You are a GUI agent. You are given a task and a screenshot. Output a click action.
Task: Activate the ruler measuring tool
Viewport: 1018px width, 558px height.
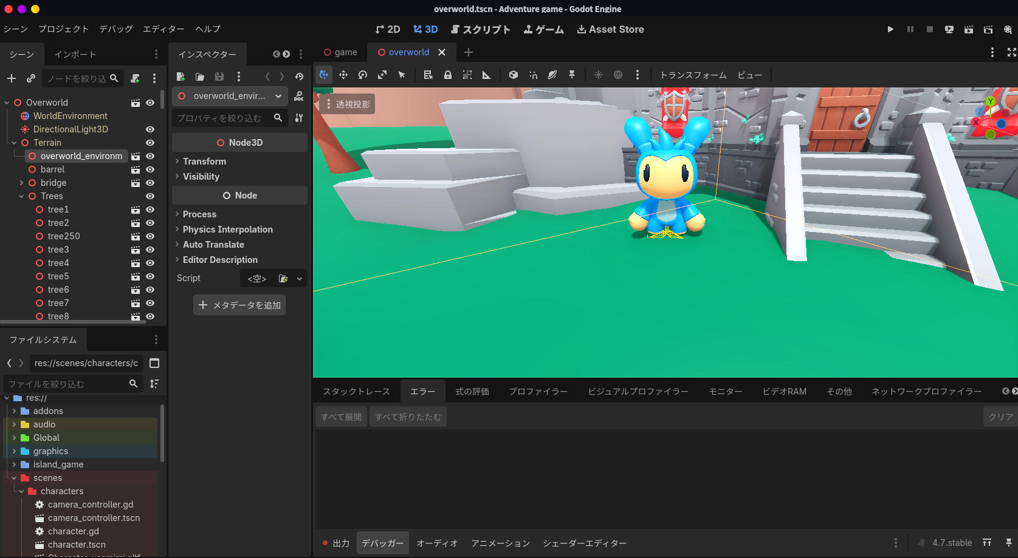487,75
